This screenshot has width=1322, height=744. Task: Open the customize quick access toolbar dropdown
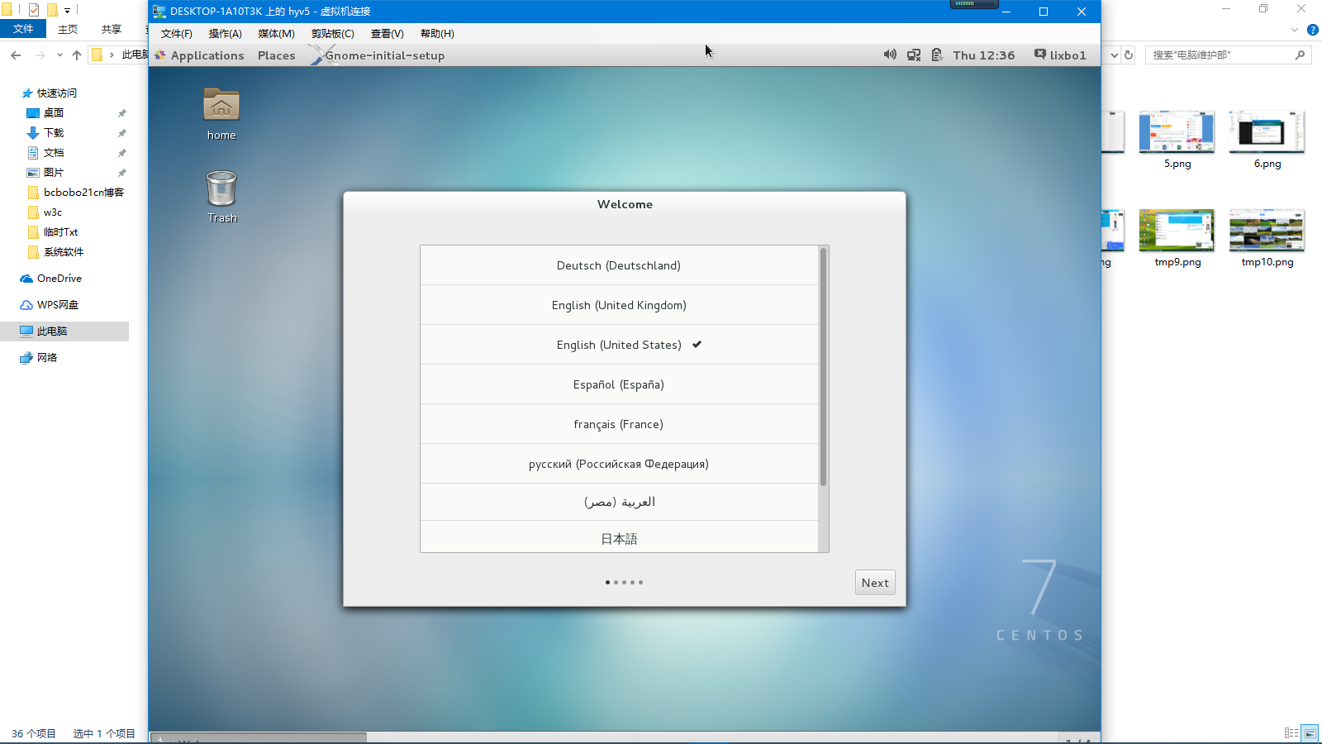(x=67, y=11)
